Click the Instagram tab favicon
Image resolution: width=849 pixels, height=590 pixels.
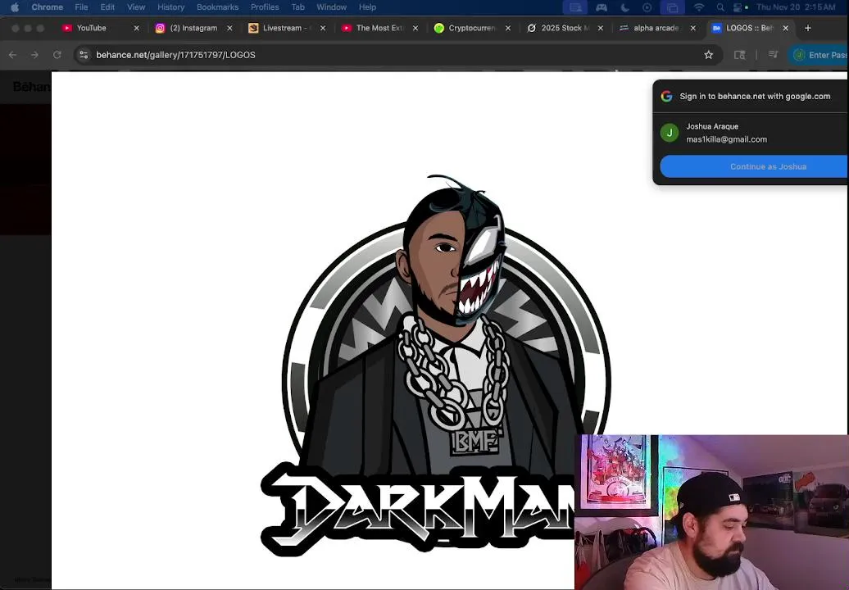coord(161,28)
